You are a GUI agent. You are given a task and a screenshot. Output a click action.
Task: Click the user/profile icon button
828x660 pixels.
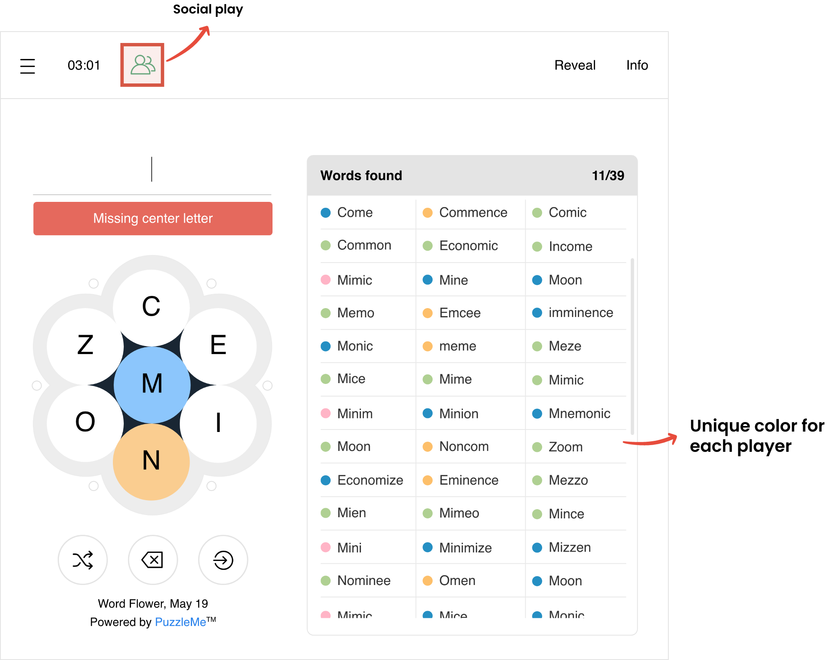[x=143, y=64]
